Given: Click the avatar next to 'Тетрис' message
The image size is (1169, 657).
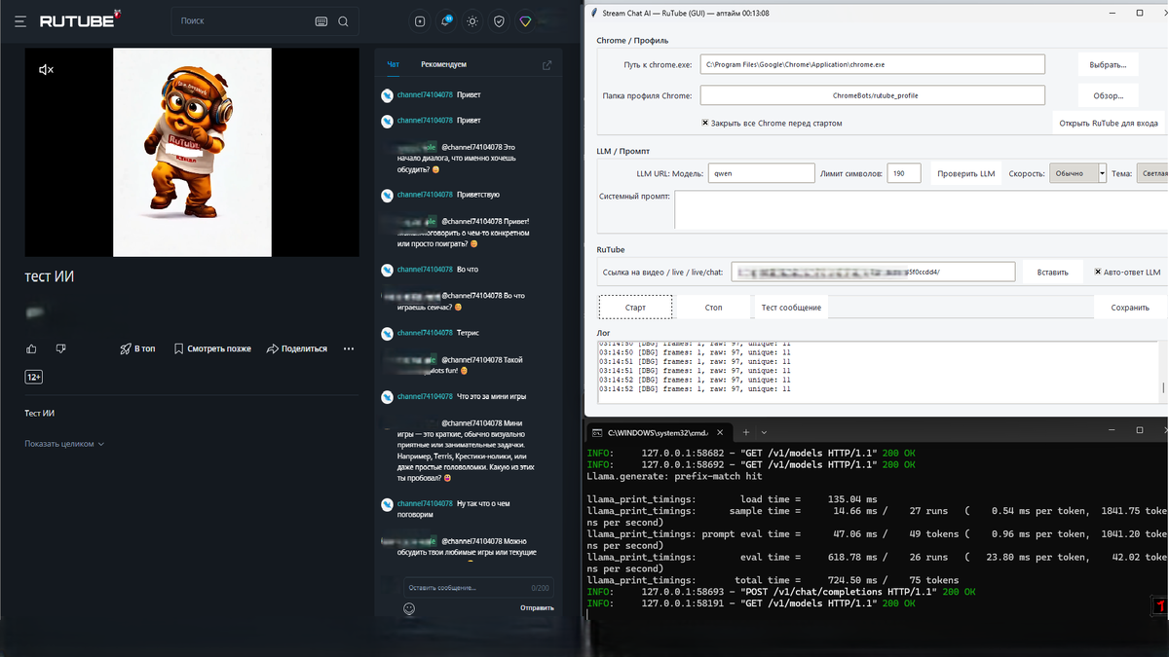Looking at the screenshot, I should tap(387, 333).
